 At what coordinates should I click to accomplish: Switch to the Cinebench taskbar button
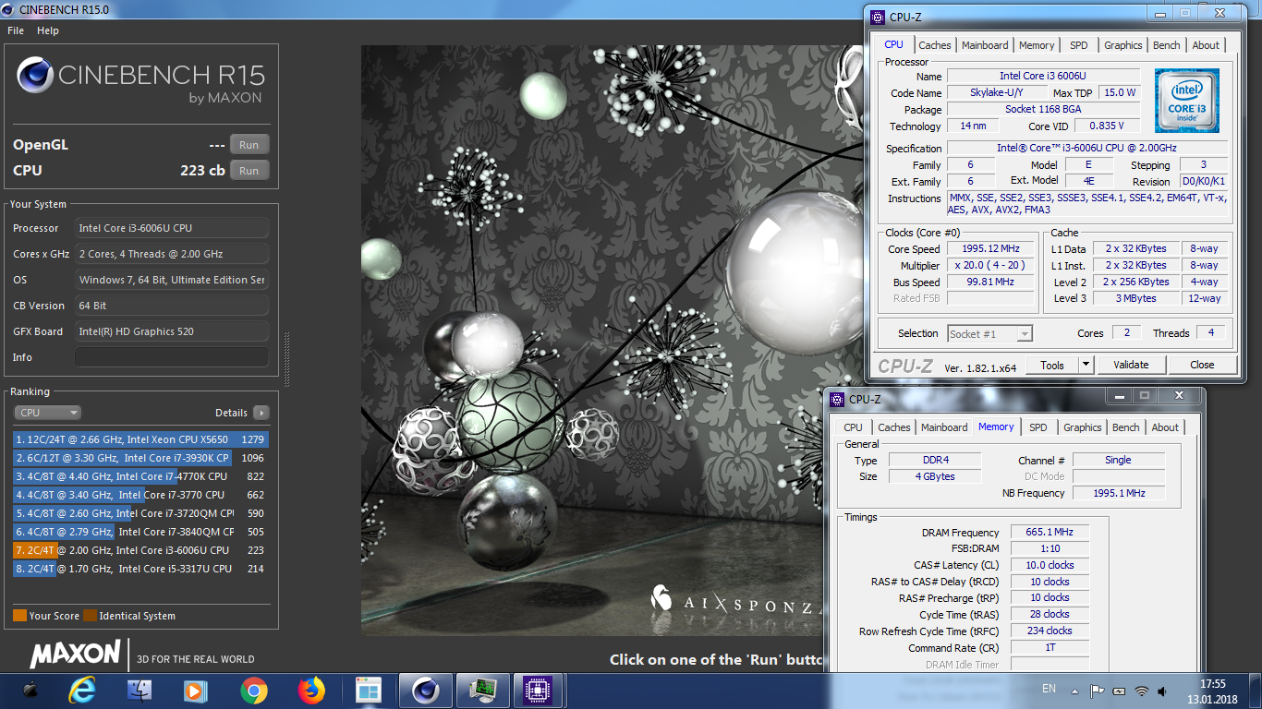(x=425, y=690)
